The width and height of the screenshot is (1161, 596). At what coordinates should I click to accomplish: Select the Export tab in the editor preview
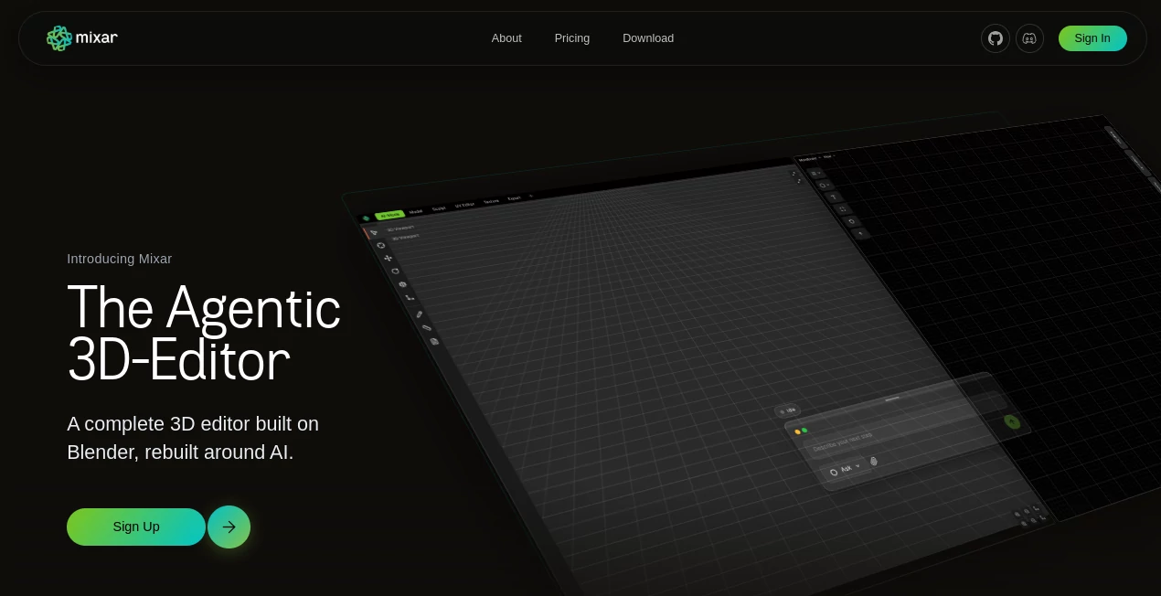click(514, 198)
